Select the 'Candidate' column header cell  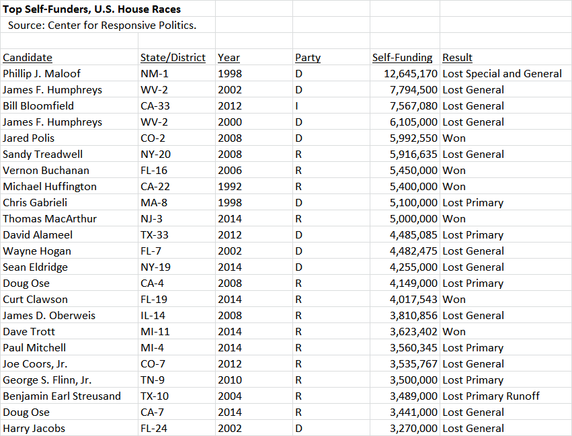[x=69, y=57]
